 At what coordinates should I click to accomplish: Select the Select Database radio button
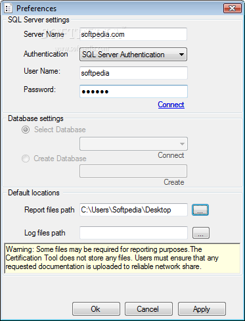pos(26,130)
